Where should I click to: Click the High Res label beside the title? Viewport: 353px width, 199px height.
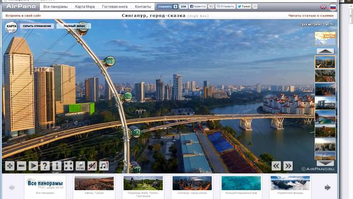[x=198, y=16]
